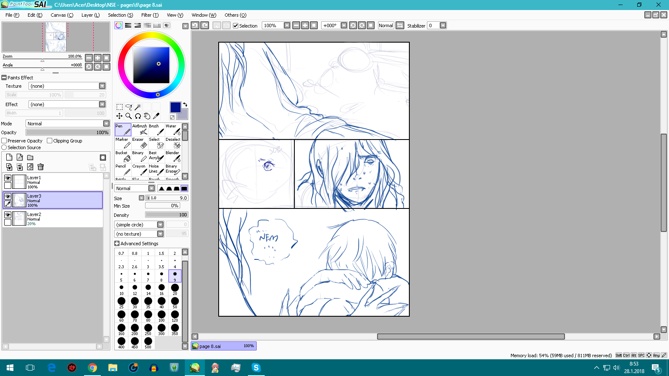Screen dimensions: 669x376
Task: Click the undo arrow in toolbar
Action: [195, 25]
